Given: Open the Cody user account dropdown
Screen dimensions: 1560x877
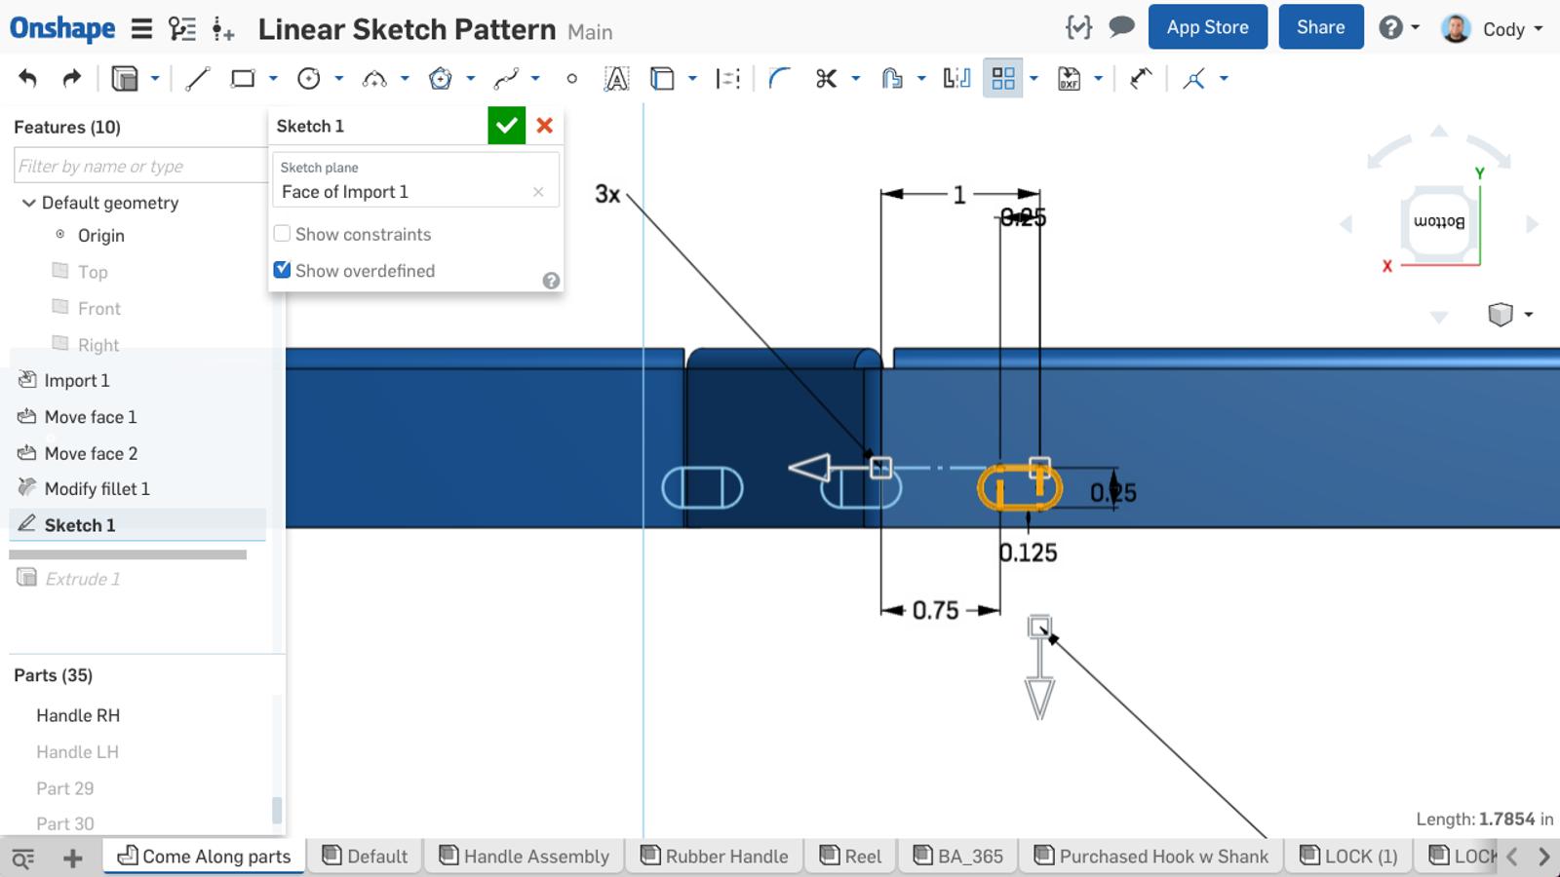Looking at the screenshot, I should (1492, 28).
